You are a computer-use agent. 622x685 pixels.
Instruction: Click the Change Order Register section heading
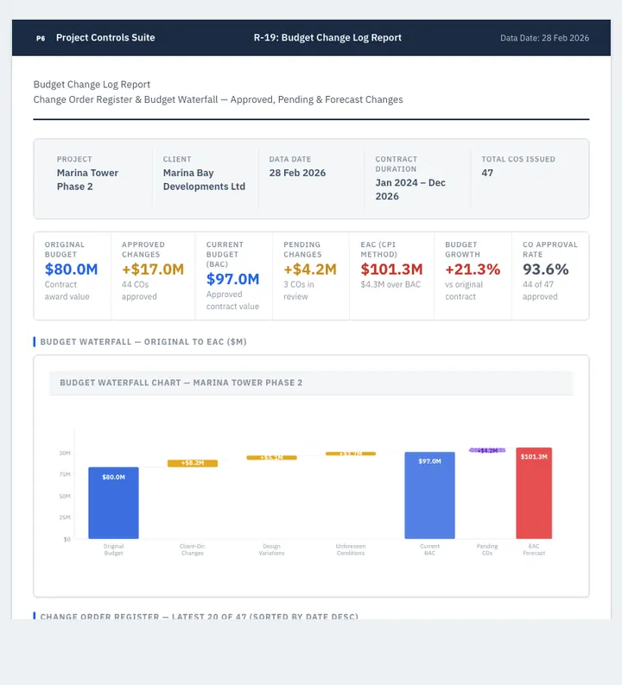point(200,617)
